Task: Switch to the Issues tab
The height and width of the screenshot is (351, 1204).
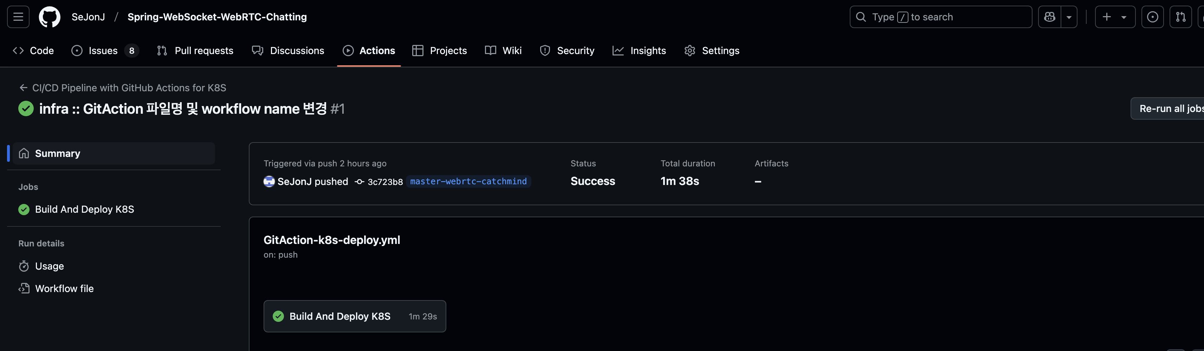Action: pos(105,51)
